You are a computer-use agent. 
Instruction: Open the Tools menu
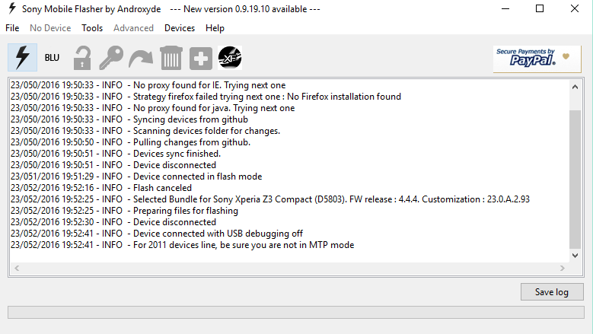92,28
